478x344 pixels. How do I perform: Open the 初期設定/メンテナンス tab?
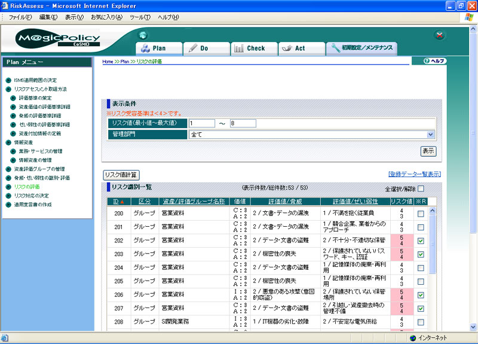361,48
